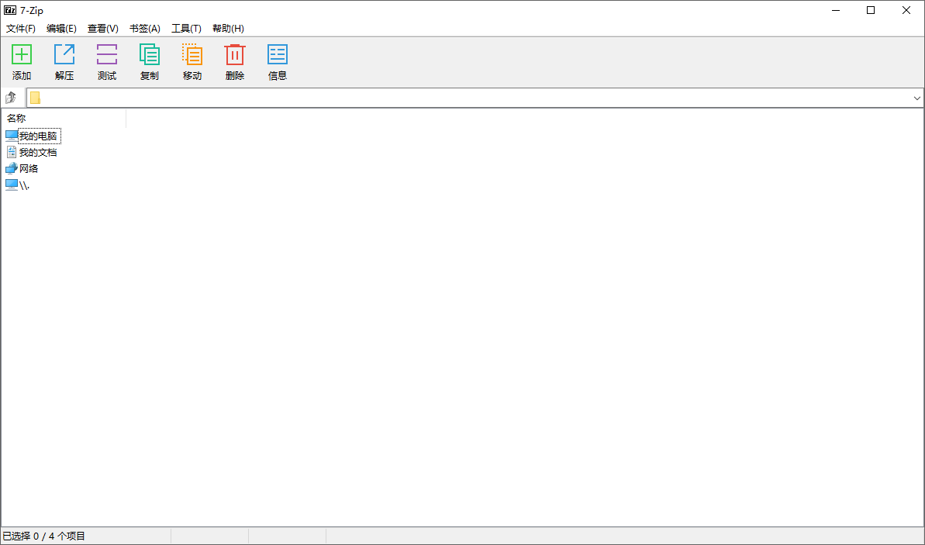This screenshot has width=925, height=545.
Task: Sort by the 名称 column header
Action: [62, 119]
